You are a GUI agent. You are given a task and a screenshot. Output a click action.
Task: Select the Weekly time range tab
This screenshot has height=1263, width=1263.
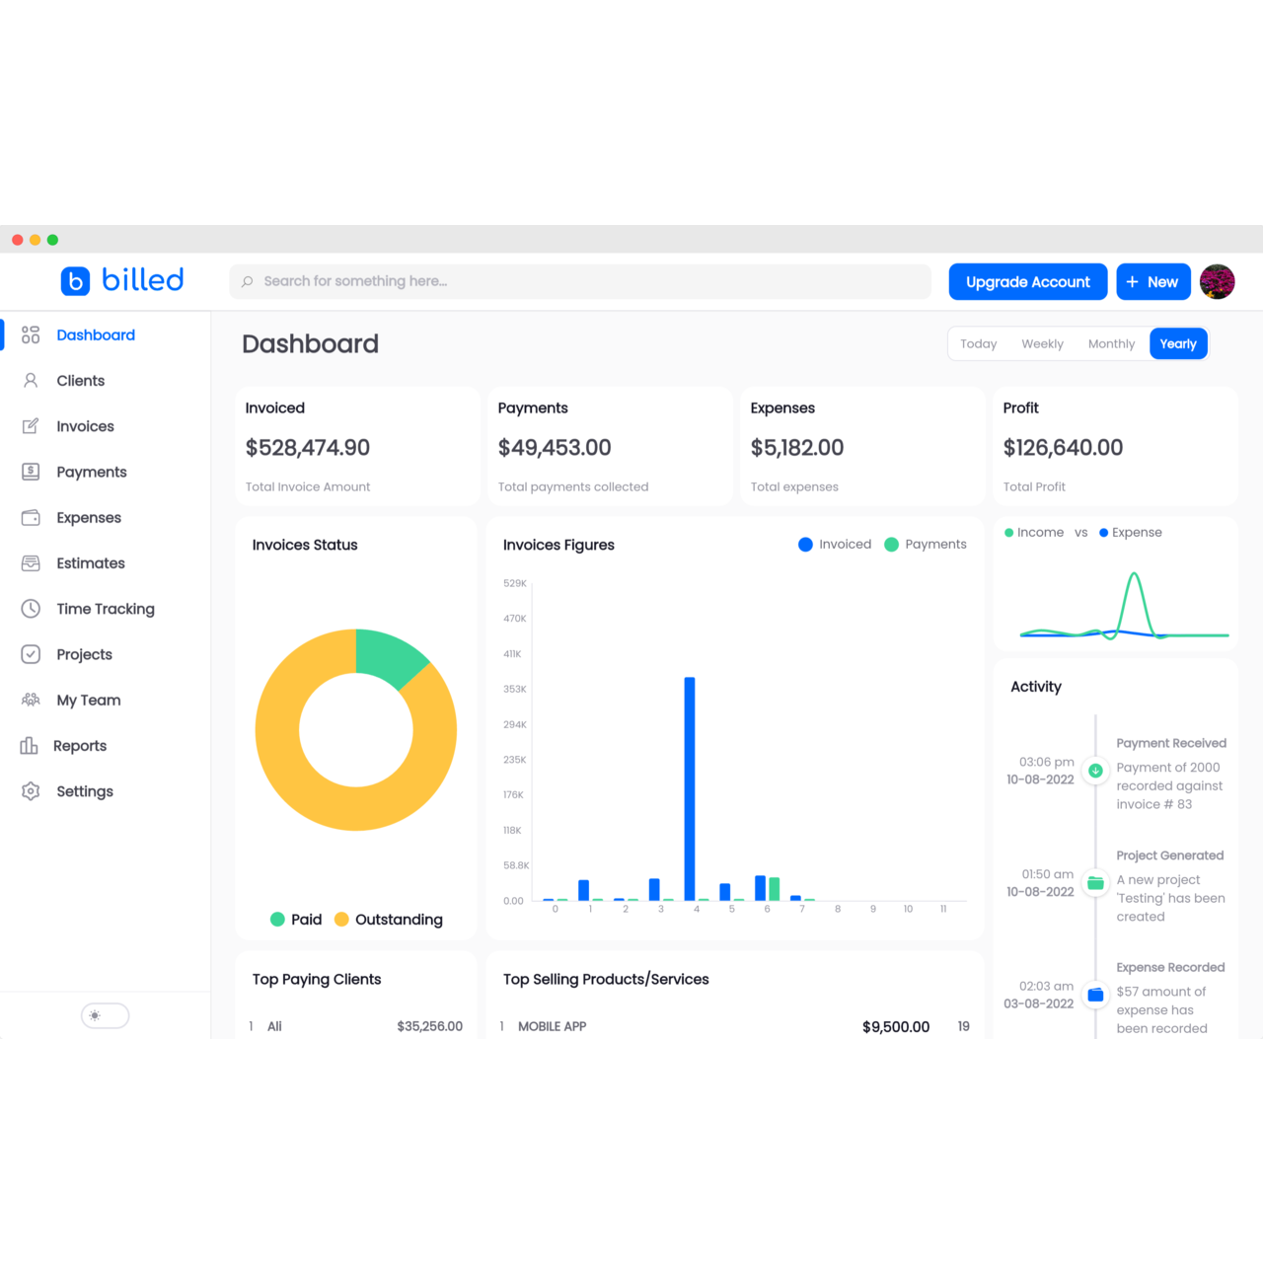click(x=1042, y=344)
